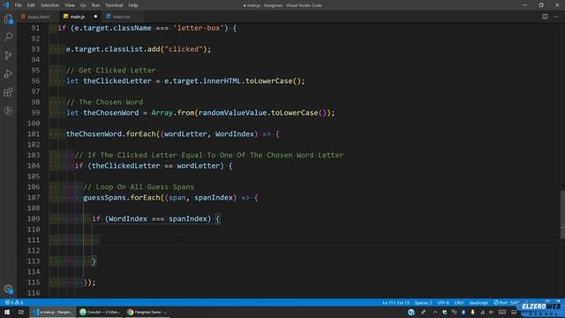Open the View menu
The width and height of the screenshot is (565, 318).
coord(70,5)
